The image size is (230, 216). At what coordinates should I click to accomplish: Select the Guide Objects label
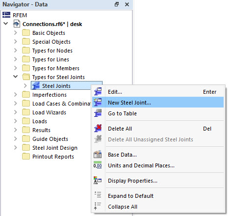tap(50, 139)
